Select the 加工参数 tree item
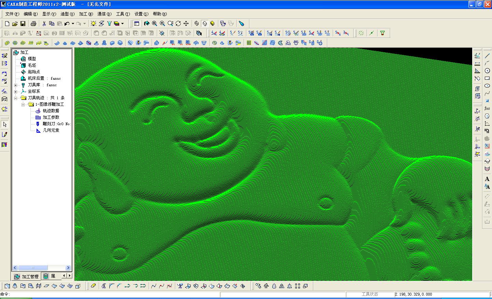This screenshot has height=299, width=492. (51, 117)
